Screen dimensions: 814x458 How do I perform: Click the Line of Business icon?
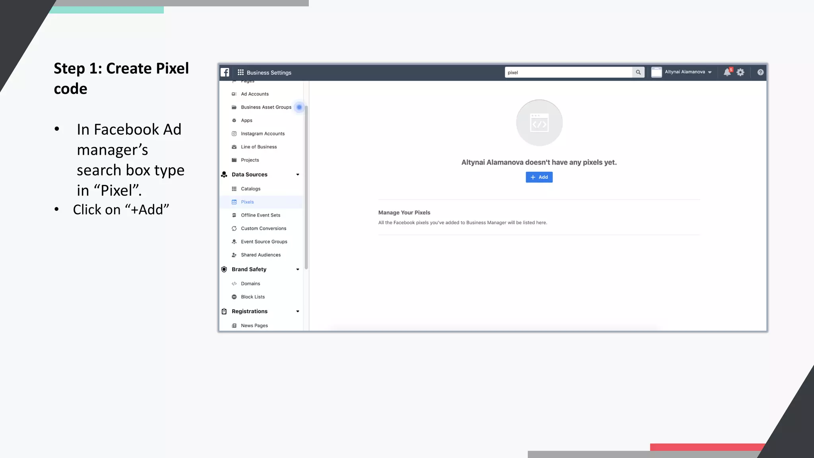tap(234, 147)
